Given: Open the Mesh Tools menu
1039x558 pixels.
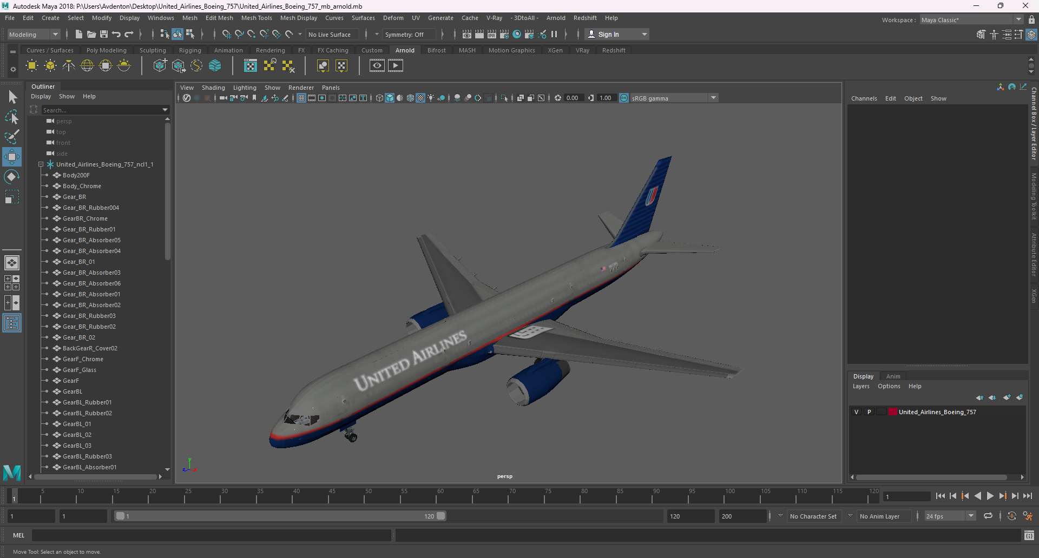Looking at the screenshot, I should 257,18.
